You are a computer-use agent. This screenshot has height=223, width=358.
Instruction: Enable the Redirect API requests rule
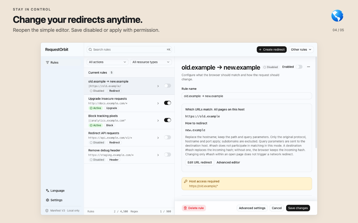(168, 137)
